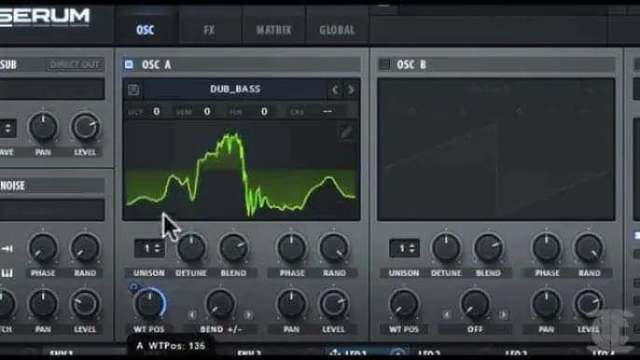The width and height of the screenshot is (640, 360).
Task: Click the OSC B warp knob above OFF
Action: (x=475, y=304)
